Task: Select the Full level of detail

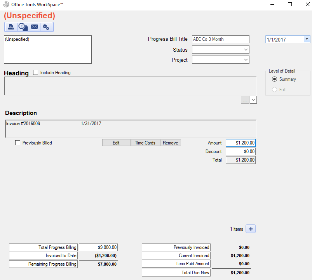Action: pyautogui.click(x=274, y=89)
